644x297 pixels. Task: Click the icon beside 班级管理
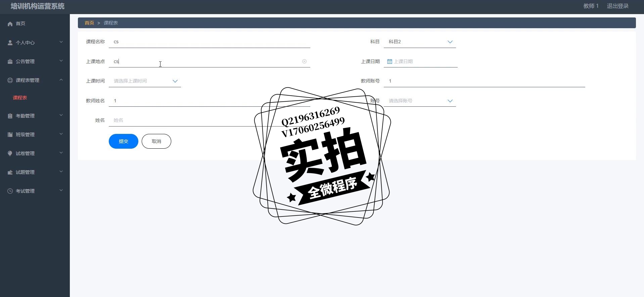click(10, 135)
